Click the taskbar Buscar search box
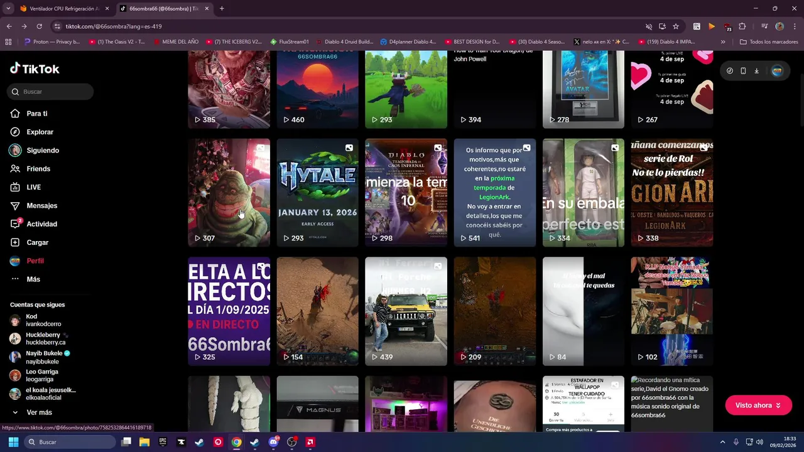804x452 pixels. point(70,442)
